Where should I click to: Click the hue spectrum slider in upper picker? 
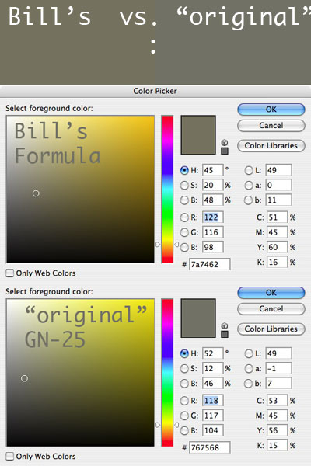point(167,190)
